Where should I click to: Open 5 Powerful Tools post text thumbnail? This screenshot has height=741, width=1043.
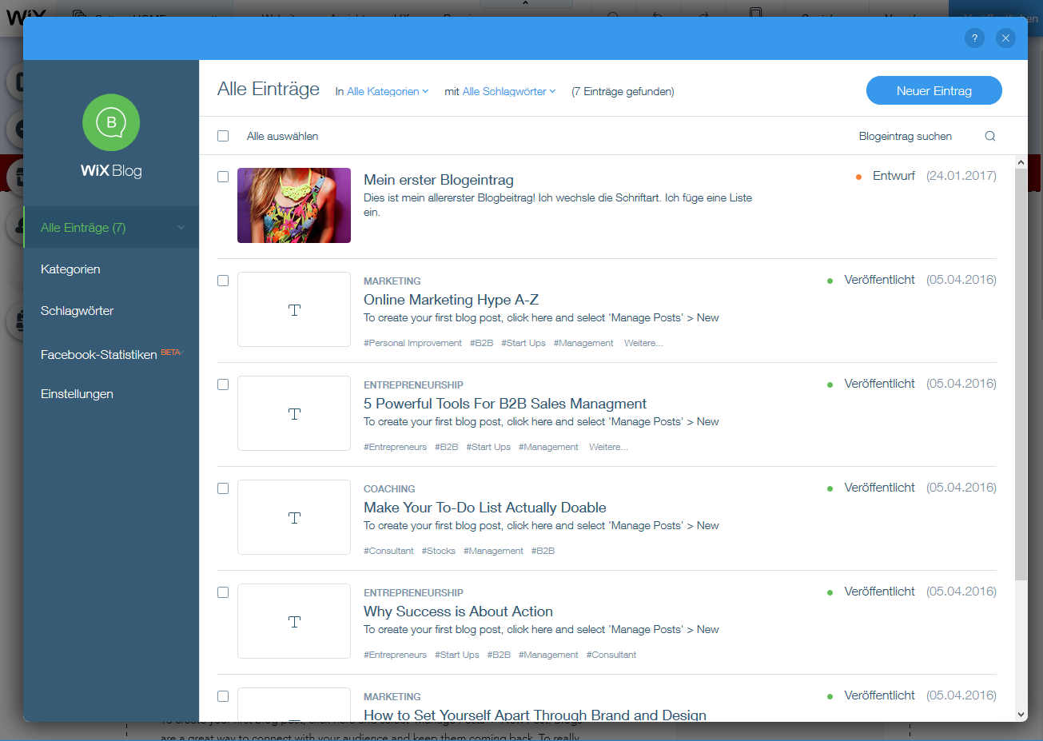[x=294, y=413]
